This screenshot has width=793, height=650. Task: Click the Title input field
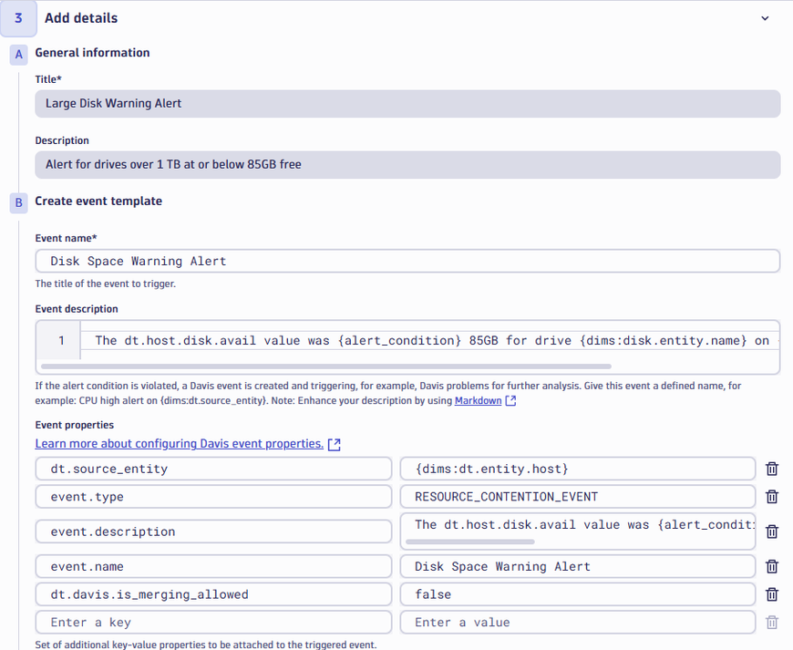pyautogui.click(x=407, y=104)
